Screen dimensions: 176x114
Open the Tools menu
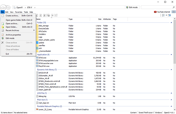[x=26, y=12]
